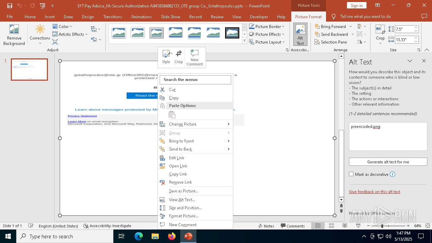Screen dimensions: 432x243
Task: Open the File tab
Action: (x=10, y=17)
